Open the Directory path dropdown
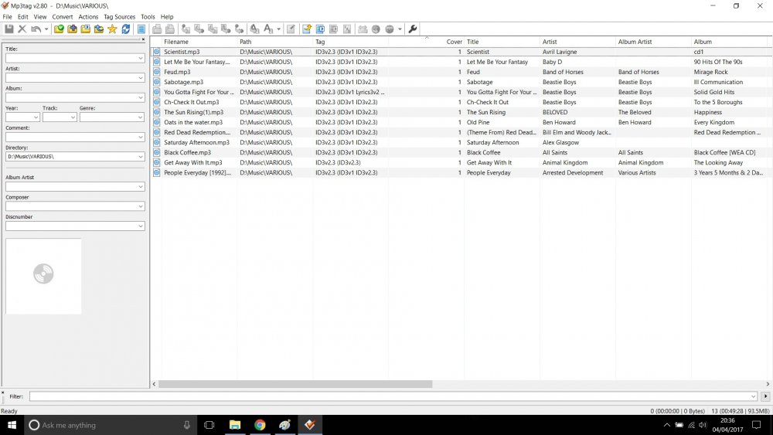 coord(141,157)
